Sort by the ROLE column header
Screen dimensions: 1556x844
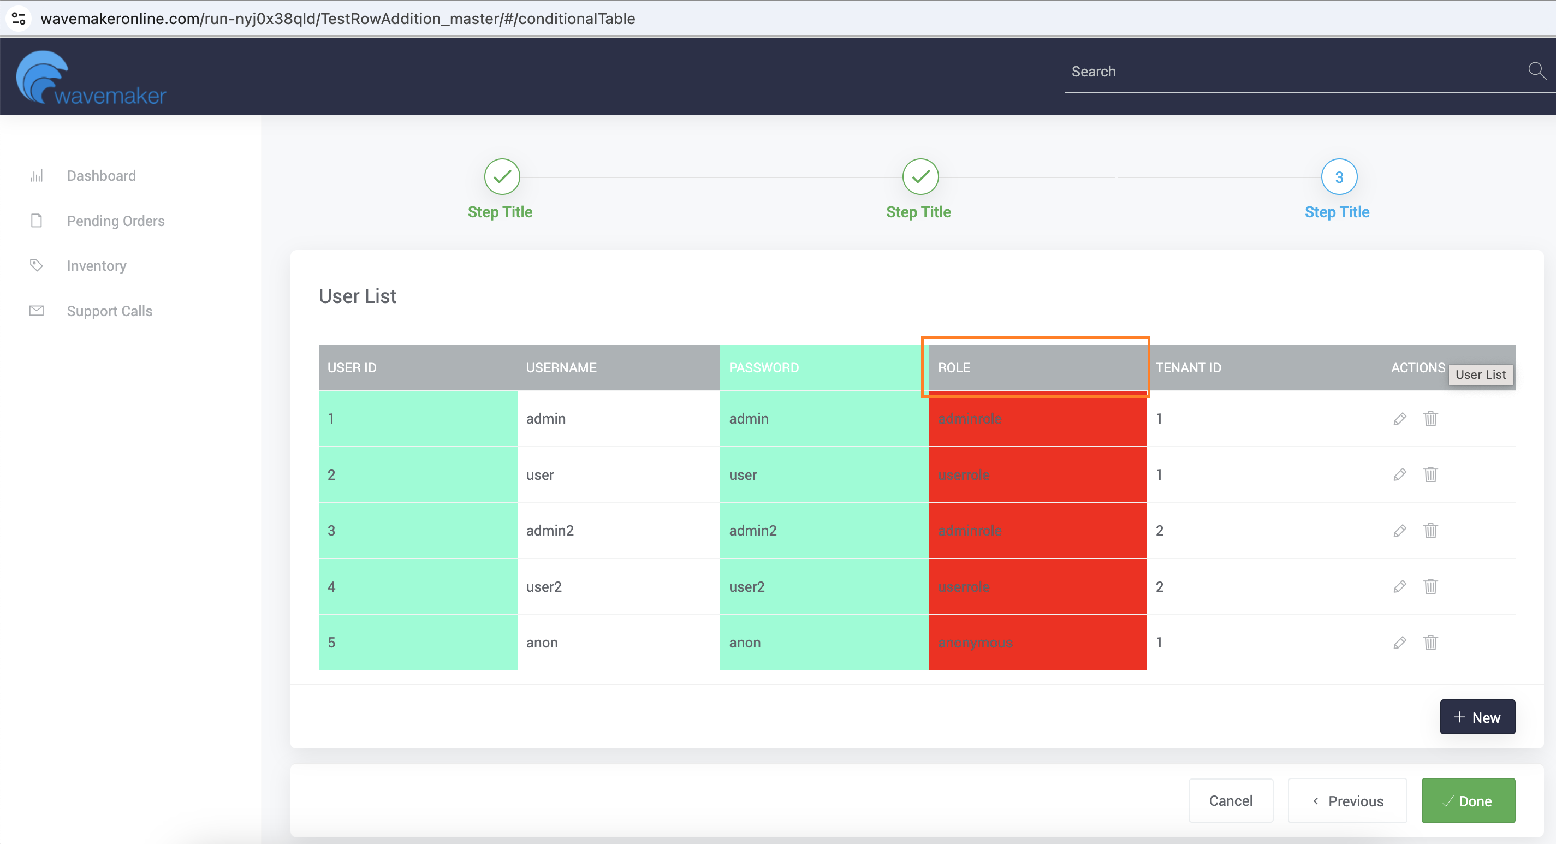954,368
